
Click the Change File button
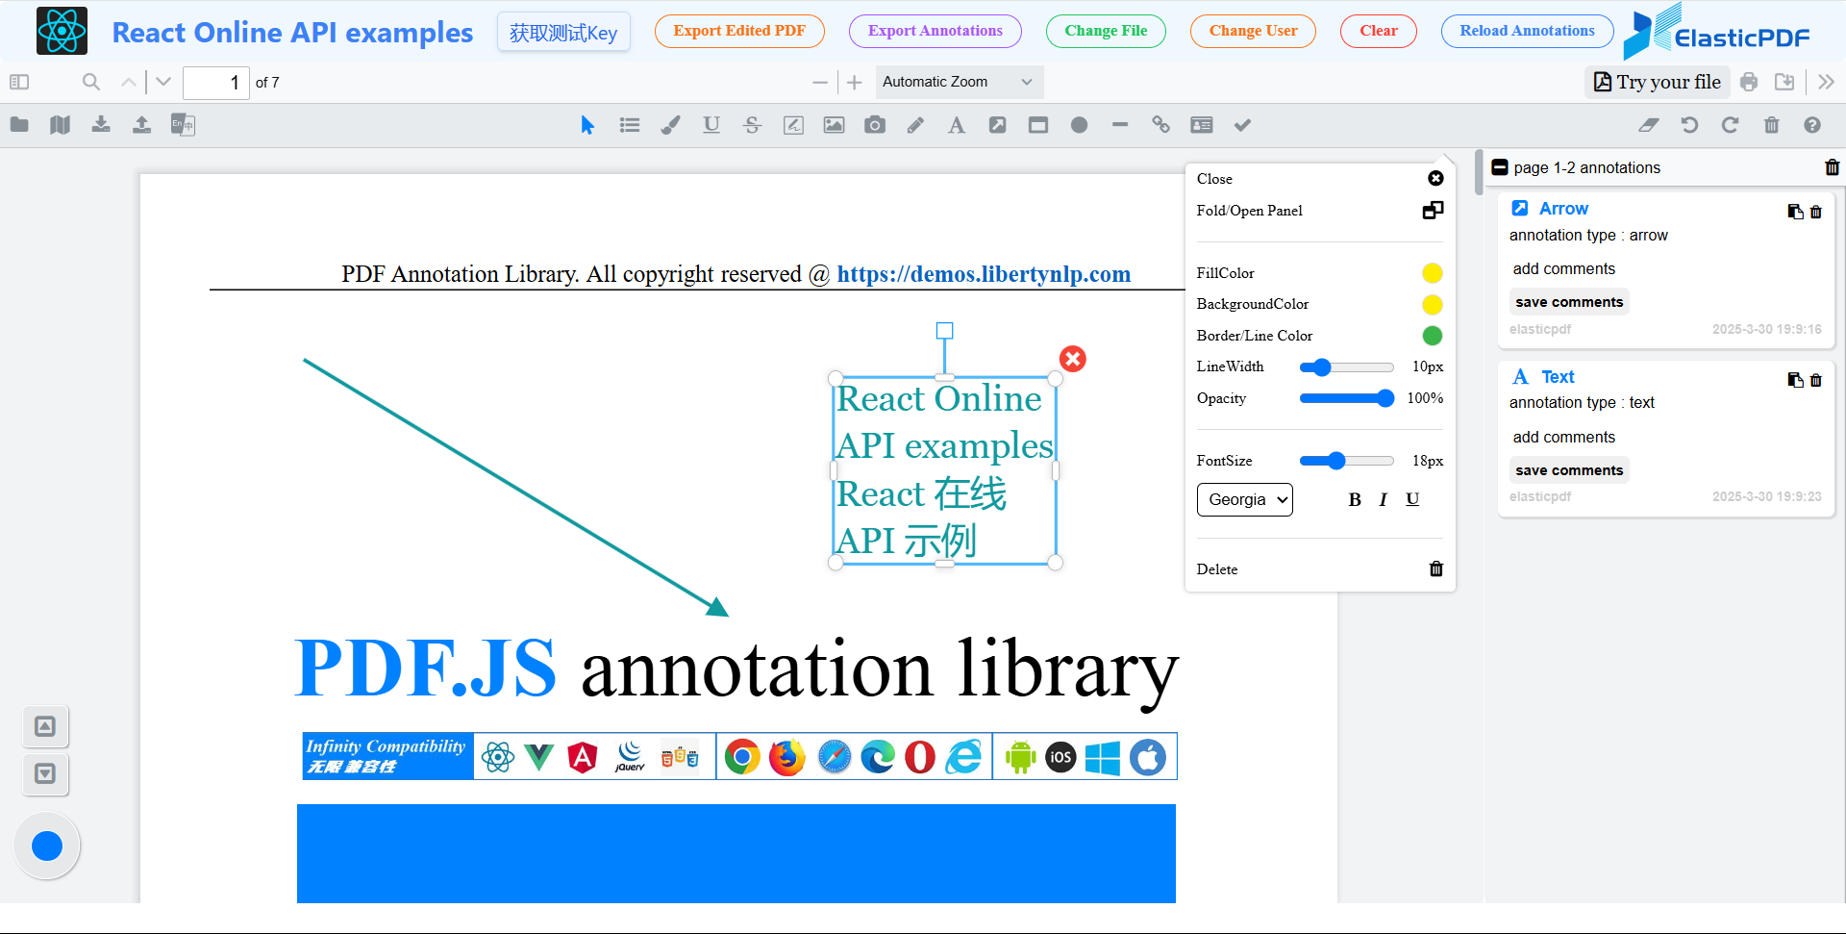[x=1106, y=31]
